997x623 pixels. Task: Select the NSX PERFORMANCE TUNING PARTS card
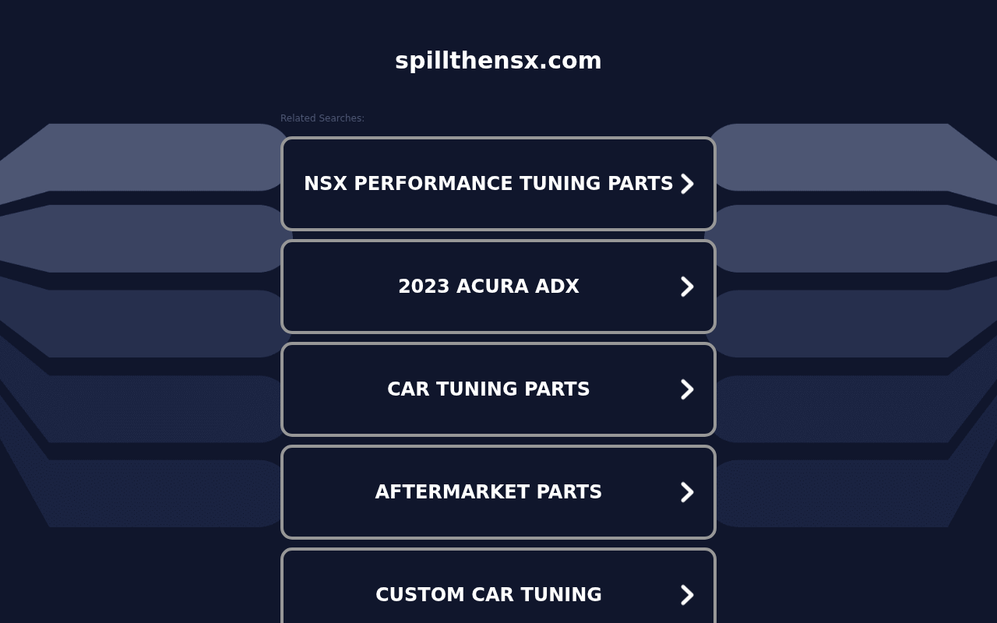498,183
